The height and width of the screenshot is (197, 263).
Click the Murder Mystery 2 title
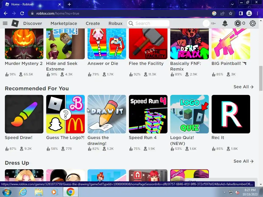coord(24,64)
